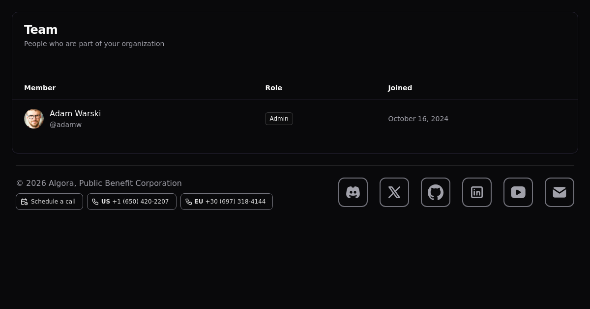The height and width of the screenshot is (309, 590).
Task: Click the October 16, 2024 joined date
Action: (418, 119)
